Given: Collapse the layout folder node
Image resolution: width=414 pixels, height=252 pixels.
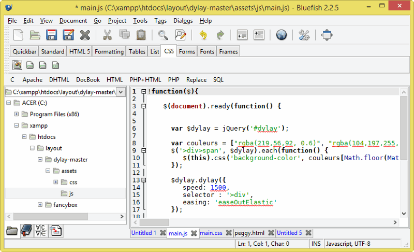Looking at the screenshot, I should 32,148.
